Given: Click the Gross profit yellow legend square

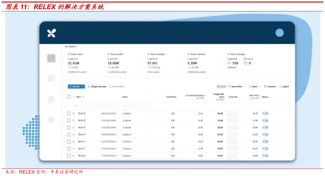Looking at the screenshot, I should click(x=109, y=54).
